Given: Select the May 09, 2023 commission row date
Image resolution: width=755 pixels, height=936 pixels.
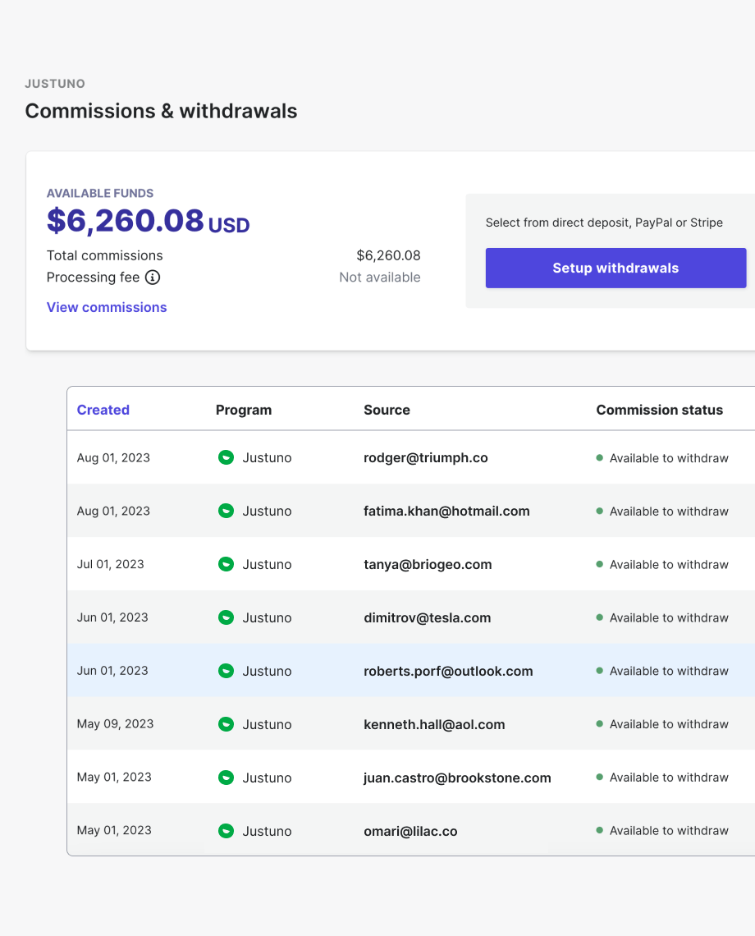Looking at the screenshot, I should click(115, 724).
